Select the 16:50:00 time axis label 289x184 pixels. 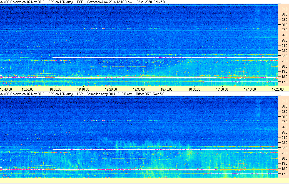click(x=194, y=89)
